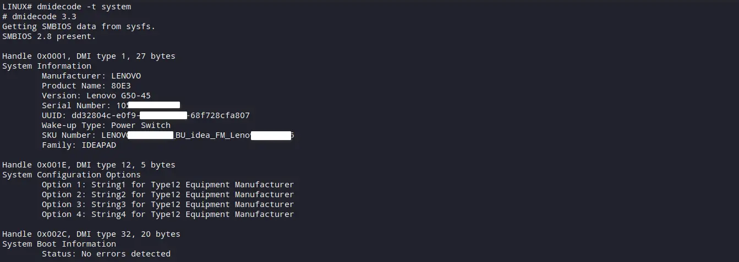
Task: Click the Status: No errors detected line
Action: (x=106, y=254)
